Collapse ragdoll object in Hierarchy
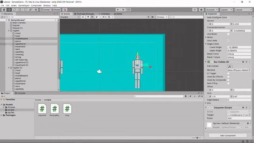Screen dimensions: 254x143 (9, 31)
